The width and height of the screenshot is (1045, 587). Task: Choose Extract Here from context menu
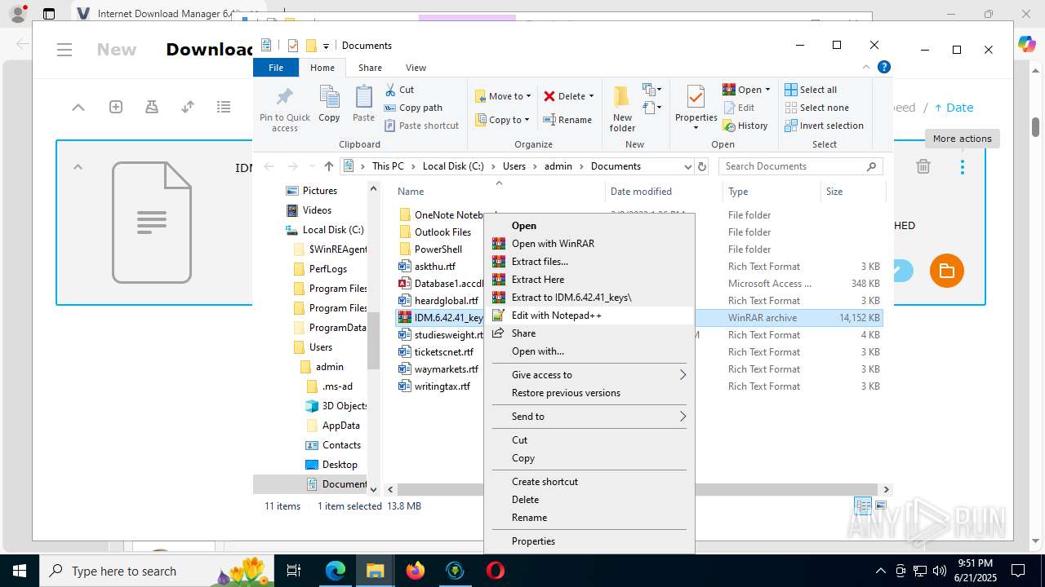[589, 280]
